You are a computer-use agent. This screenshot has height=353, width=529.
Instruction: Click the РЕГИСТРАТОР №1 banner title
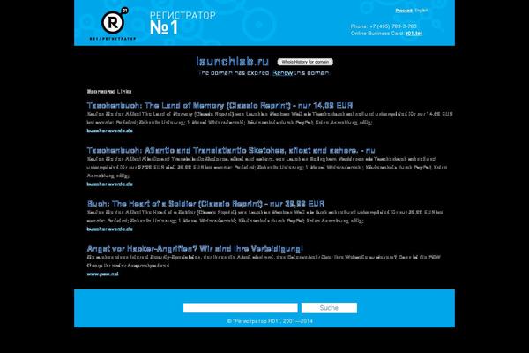[x=183, y=23]
